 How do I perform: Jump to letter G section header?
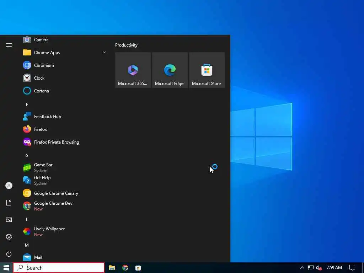27,156
